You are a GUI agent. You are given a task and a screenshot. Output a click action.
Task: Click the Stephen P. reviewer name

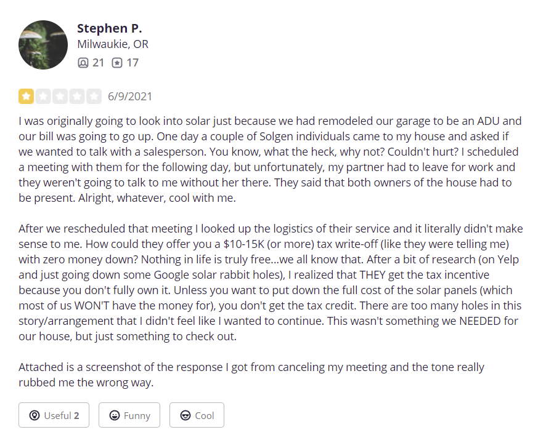click(x=110, y=28)
